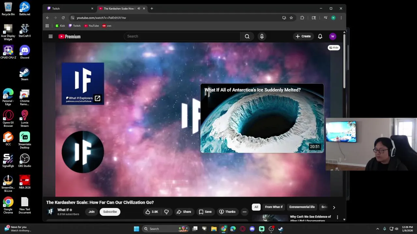Click the YouTube URL address bar
This screenshot has width=417, height=234.
click(176, 18)
